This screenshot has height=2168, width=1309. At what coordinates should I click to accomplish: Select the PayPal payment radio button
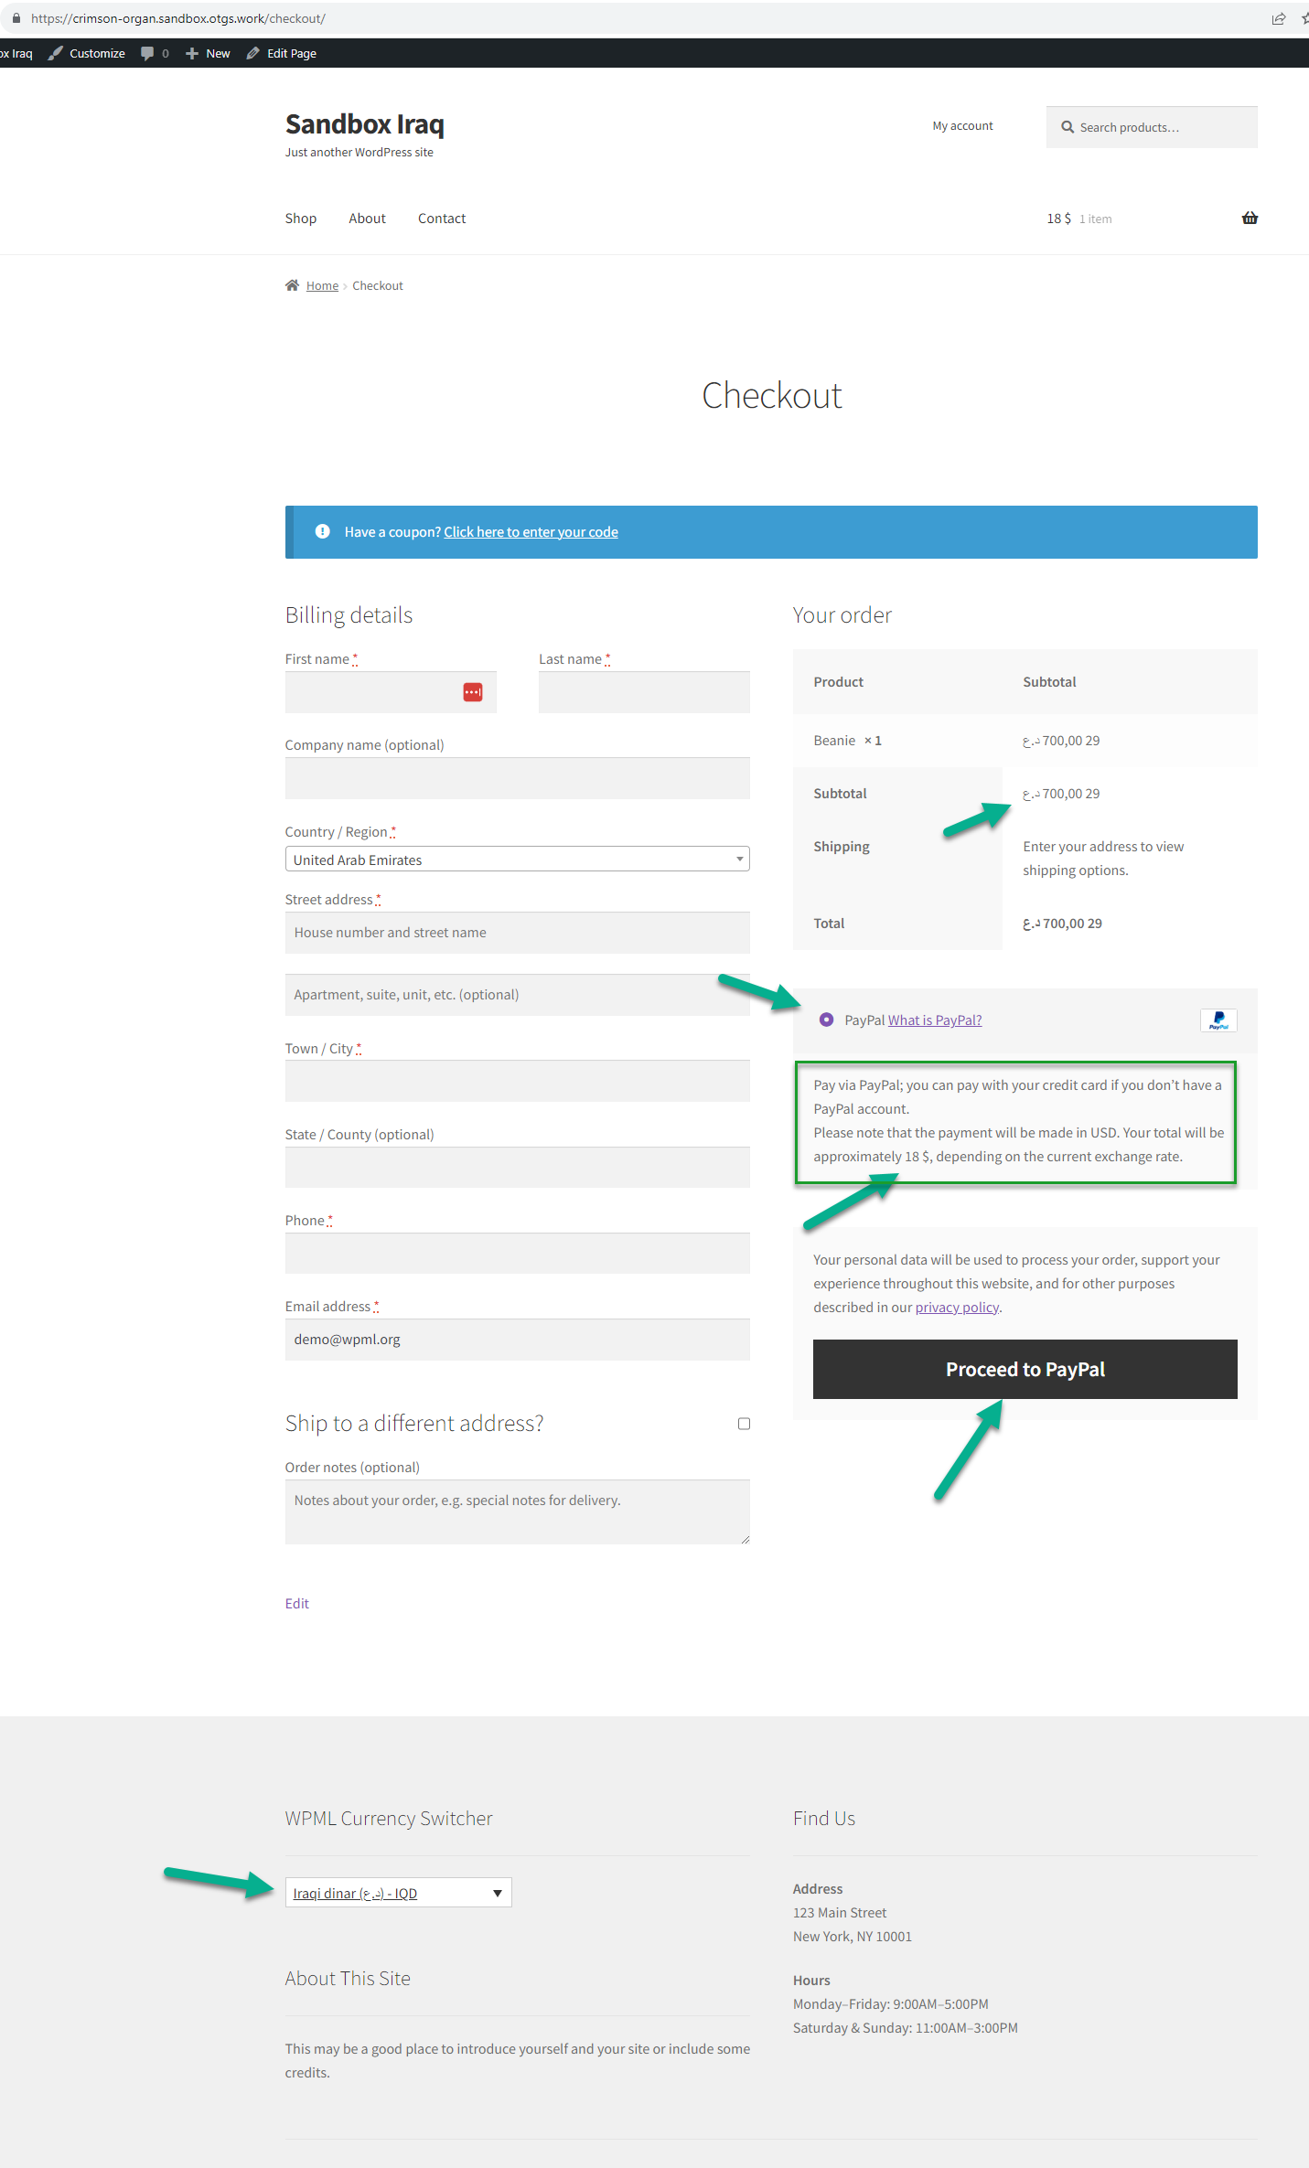point(826,1020)
